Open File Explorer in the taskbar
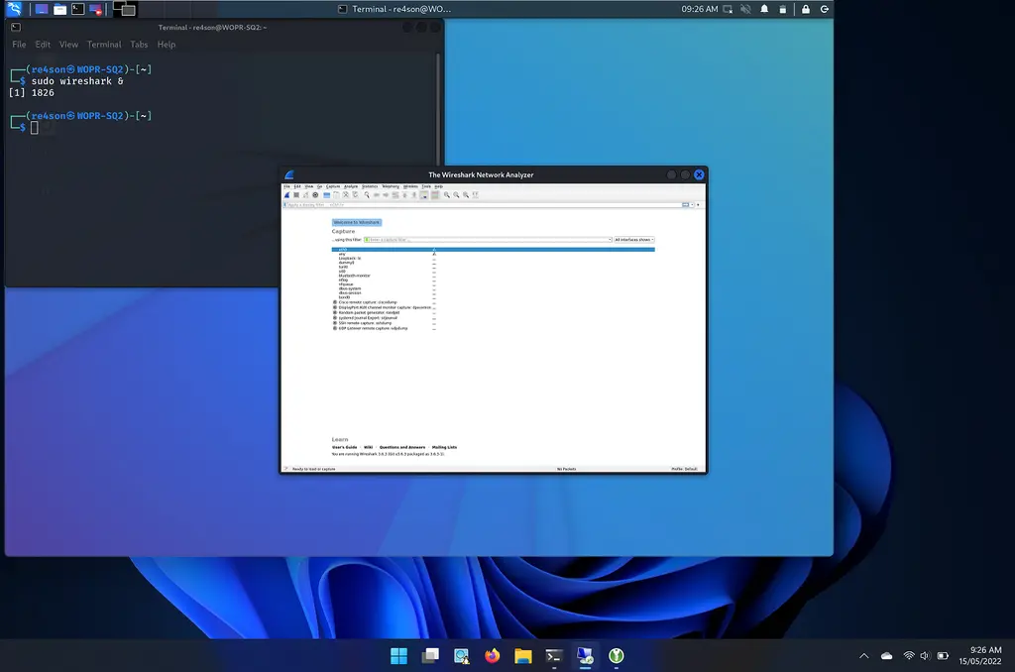This screenshot has width=1015, height=672. click(523, 656)
